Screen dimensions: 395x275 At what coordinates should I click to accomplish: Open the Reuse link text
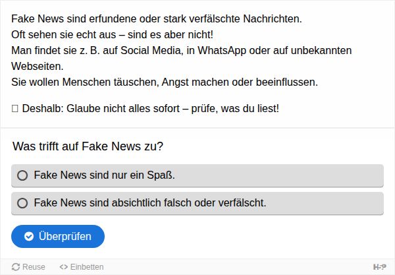pos(34,266)
